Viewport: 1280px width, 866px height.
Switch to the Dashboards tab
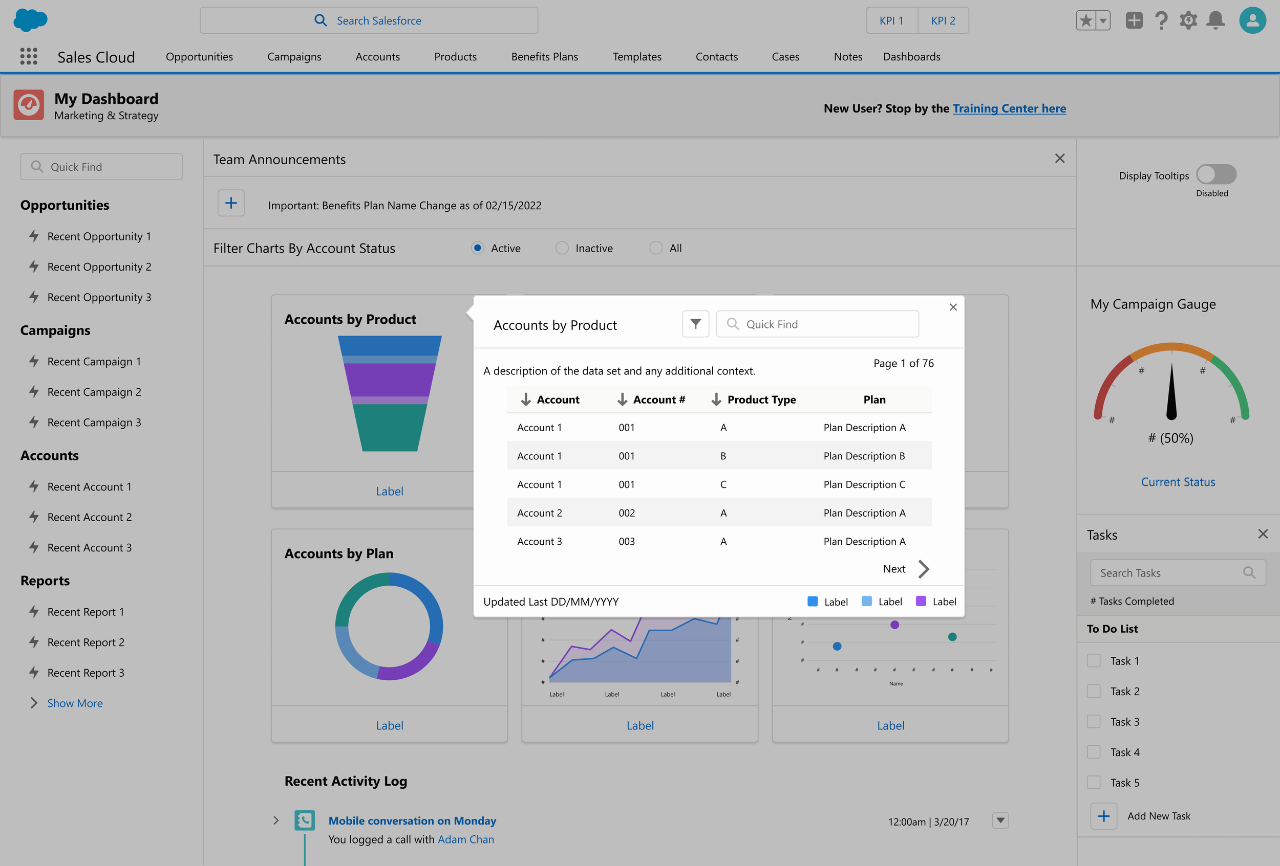point(911,57)
